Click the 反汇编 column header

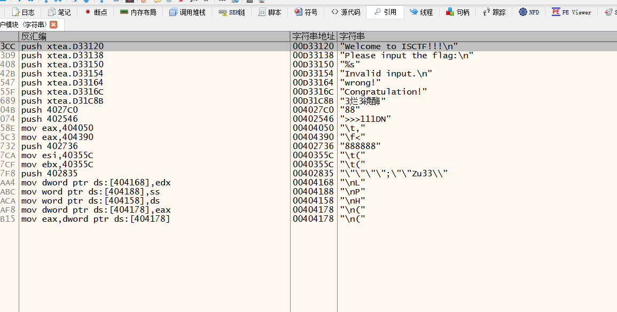[154, 36]
